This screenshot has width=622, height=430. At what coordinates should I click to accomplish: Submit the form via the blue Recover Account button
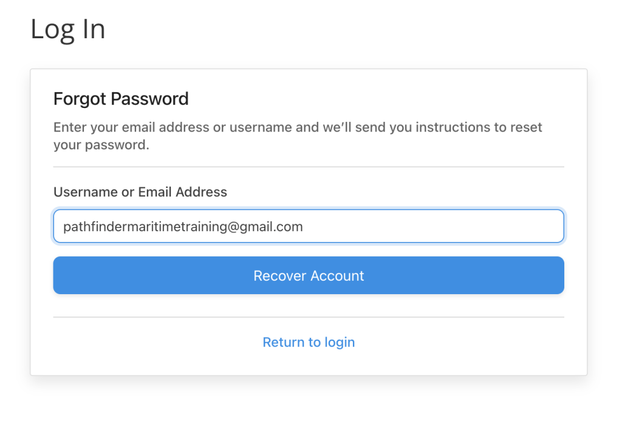309,275
